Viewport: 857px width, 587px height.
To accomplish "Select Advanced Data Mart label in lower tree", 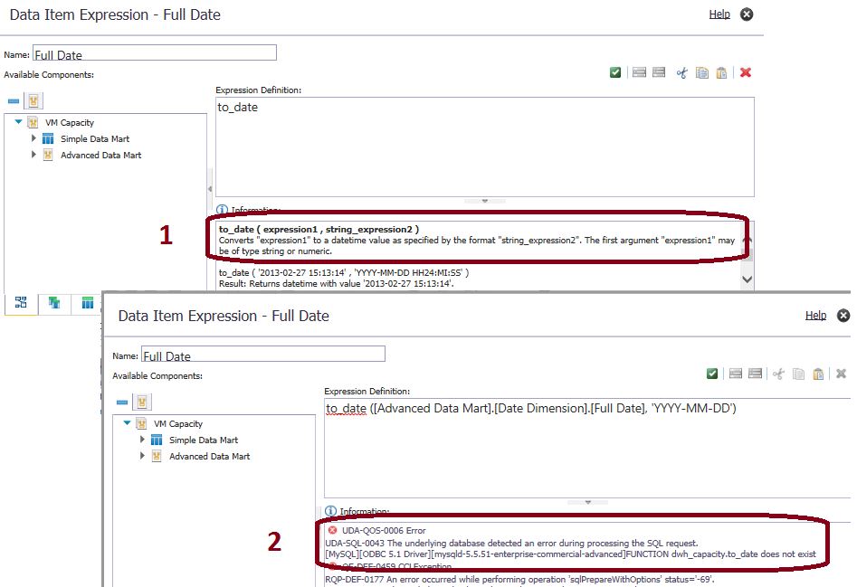I will [210, 457].
